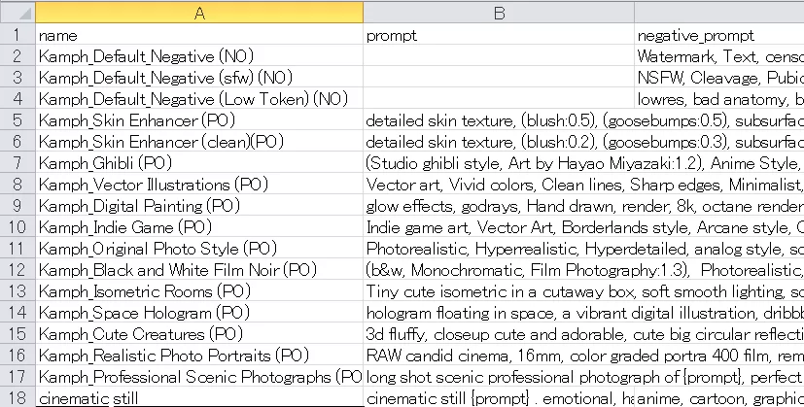Select cell Kamph_Skin Enhancer (PO)
804x407 pixels.
[199, 119]
